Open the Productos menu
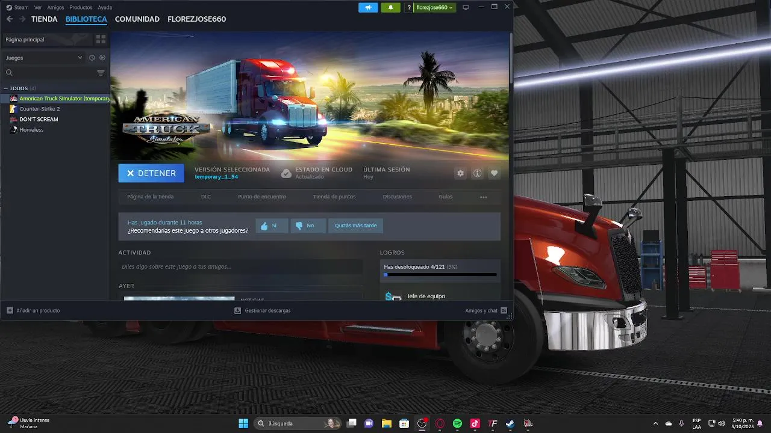The height and width of the screenshot is (433, 771). point(81,7)
